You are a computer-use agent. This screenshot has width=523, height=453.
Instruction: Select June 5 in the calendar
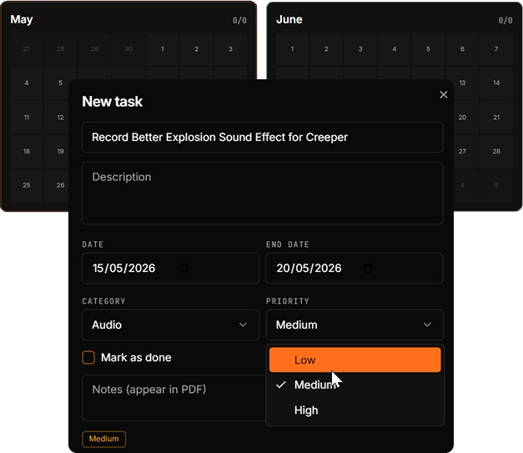point(428,49)
